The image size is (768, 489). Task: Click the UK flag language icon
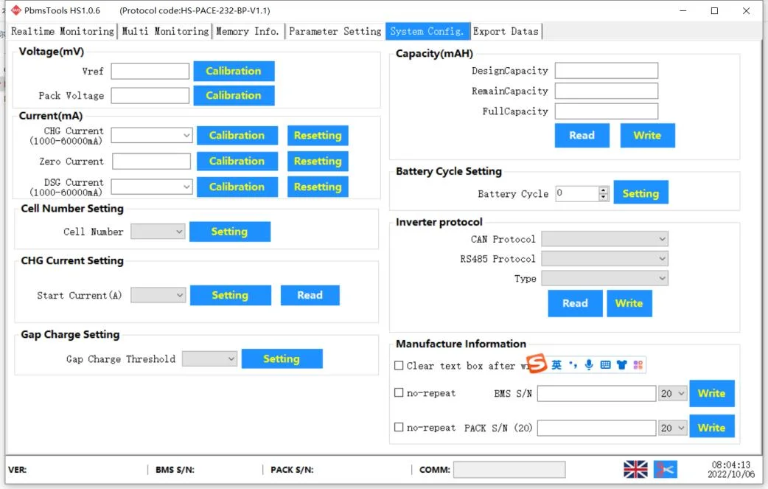pyautogui.click(x=635, y=469)
